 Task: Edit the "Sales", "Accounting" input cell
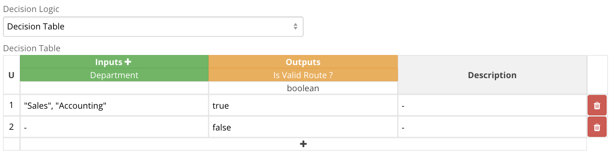pos(114,105)
